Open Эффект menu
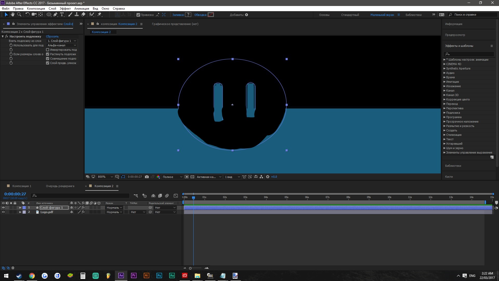 [x=65, y=8]
